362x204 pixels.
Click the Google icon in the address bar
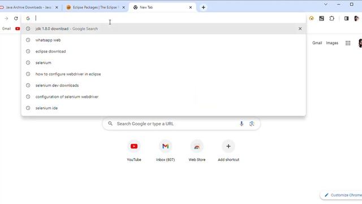28,18
